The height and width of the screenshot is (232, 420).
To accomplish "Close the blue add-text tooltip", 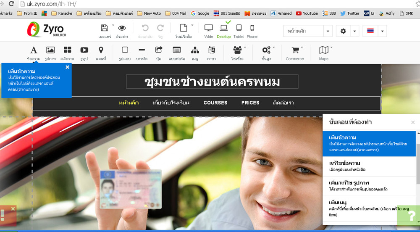I will point(68,67).
